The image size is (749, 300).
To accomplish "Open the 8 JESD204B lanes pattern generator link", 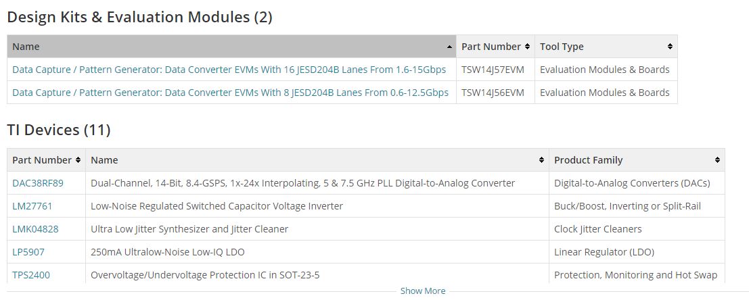I will (x=230, y=93).
